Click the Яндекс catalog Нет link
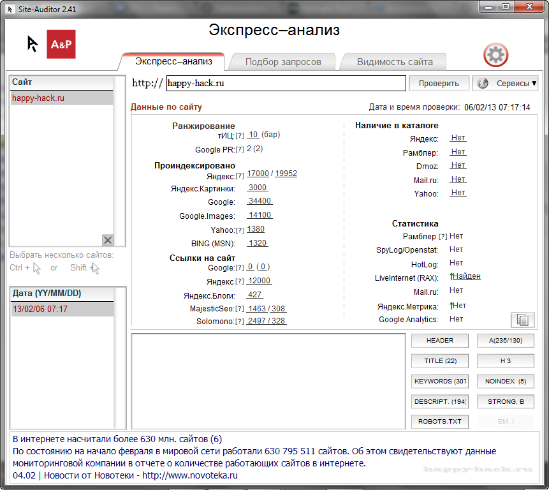Screen dimensions: 549x490 click(458, 138)
